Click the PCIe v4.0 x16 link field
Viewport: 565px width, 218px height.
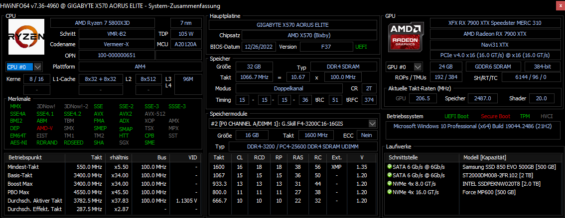click(495, 55)
